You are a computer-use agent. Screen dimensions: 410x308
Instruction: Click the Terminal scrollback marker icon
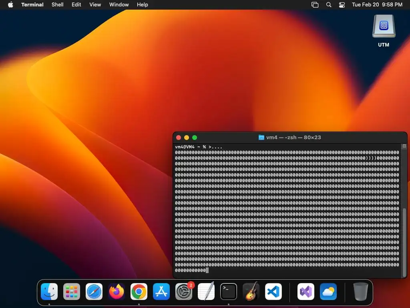click(404, 146)
